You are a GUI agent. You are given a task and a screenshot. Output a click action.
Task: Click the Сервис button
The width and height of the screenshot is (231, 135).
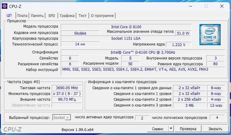[x=158, y=129]
